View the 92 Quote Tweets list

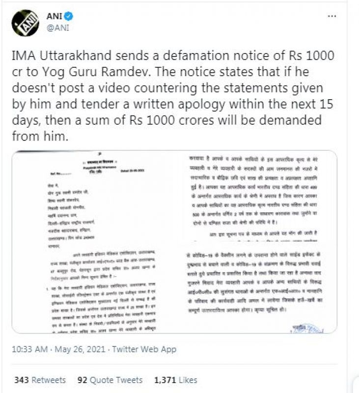click(x=110, y=380)
